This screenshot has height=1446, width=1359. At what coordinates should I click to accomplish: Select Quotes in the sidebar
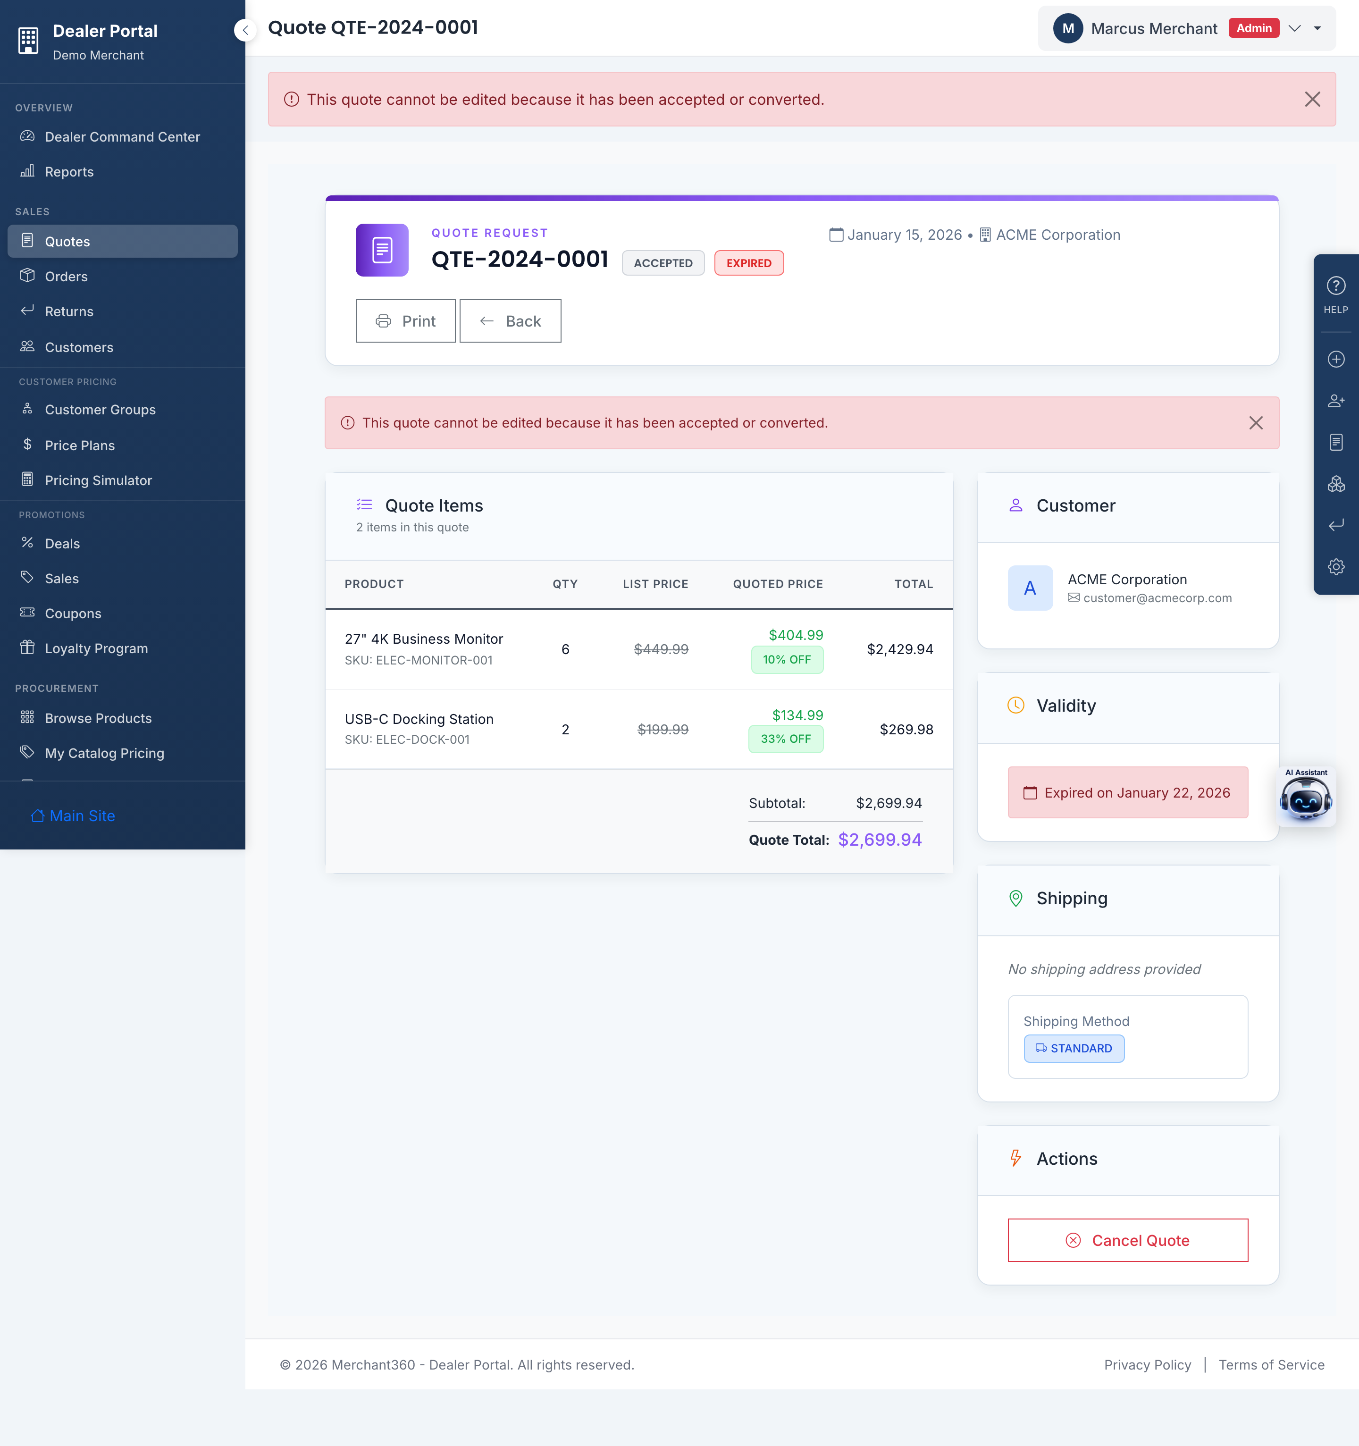point(122,242)
